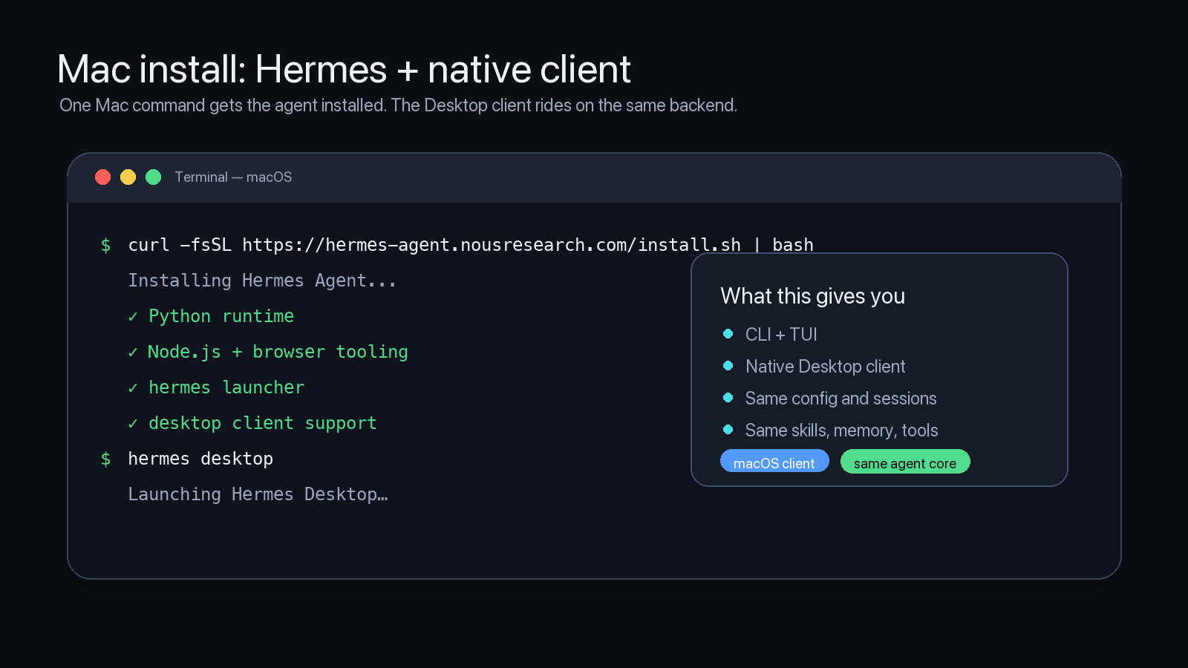1188x668 pixels.
Task: Click the 'hermes launcher' line
Action: 216,387
